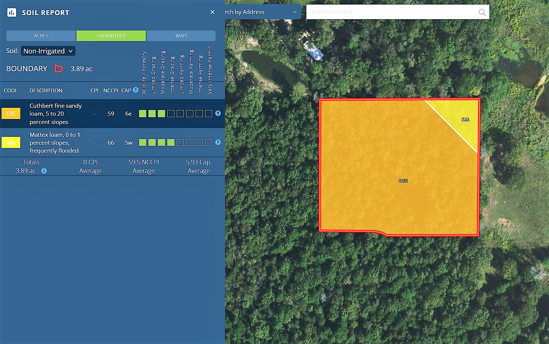Click help icon for Cuthbert soil row

point(218,113)
